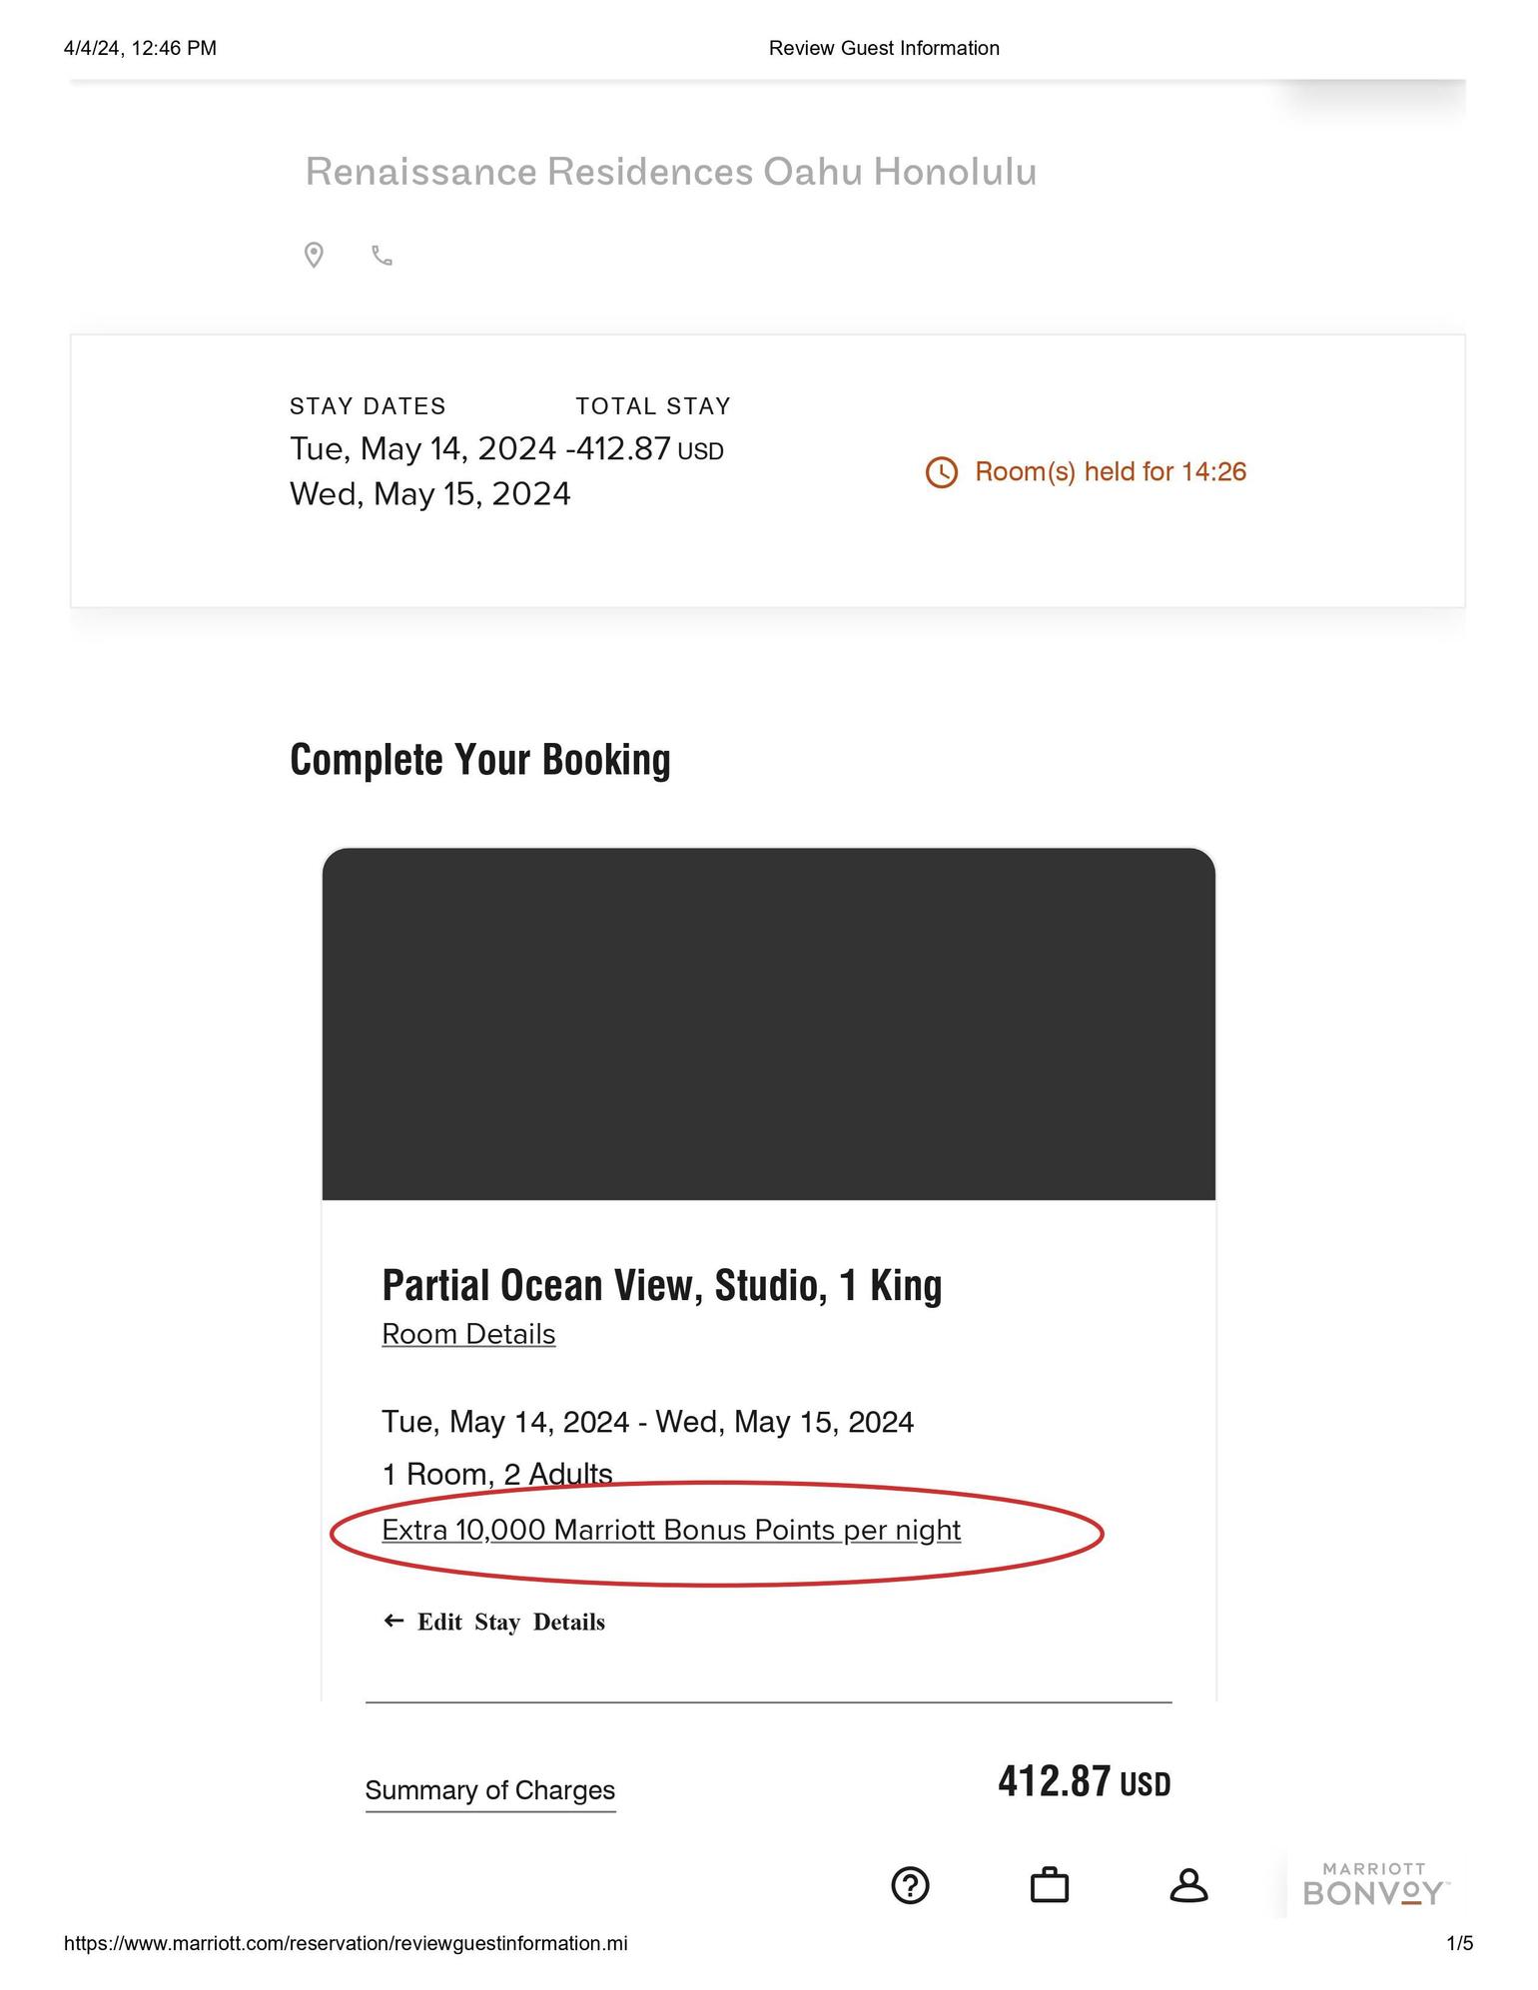Click the hotel location pin icon
1538x1990 pixels.
click(314, 256)
